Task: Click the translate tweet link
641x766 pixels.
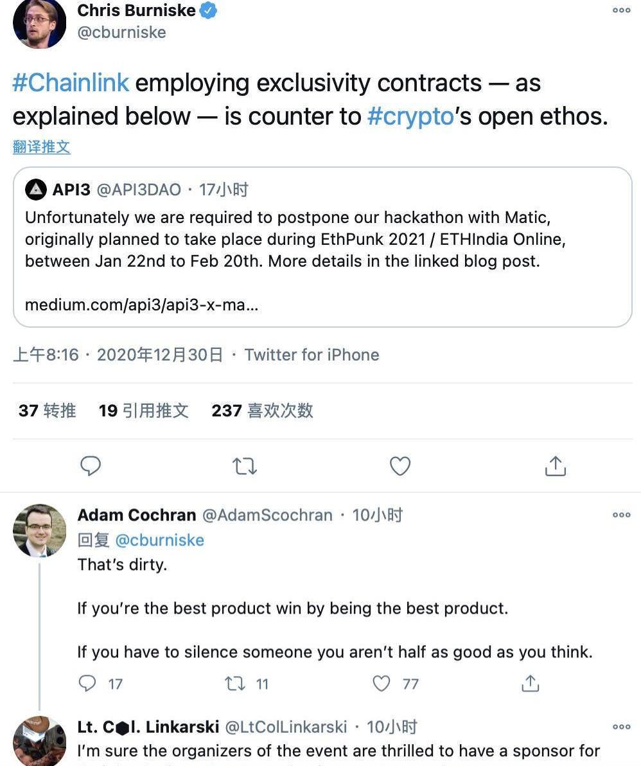Action: [x=42, y=147]
